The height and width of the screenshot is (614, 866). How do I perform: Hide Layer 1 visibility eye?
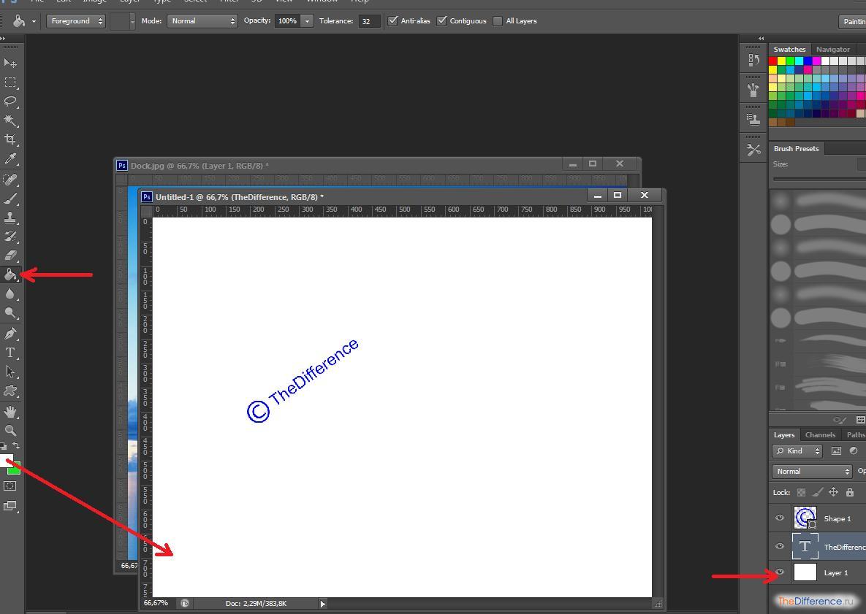(780, 572)
